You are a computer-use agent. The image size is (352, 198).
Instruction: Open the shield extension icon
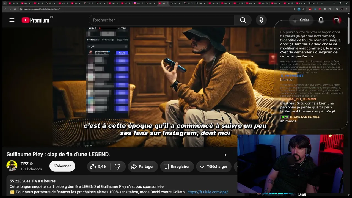coord(325,9)
